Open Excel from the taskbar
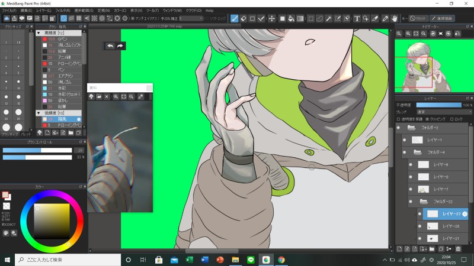Image resolution: width=474 pixels, height=266 pixels. click(190, 259)
